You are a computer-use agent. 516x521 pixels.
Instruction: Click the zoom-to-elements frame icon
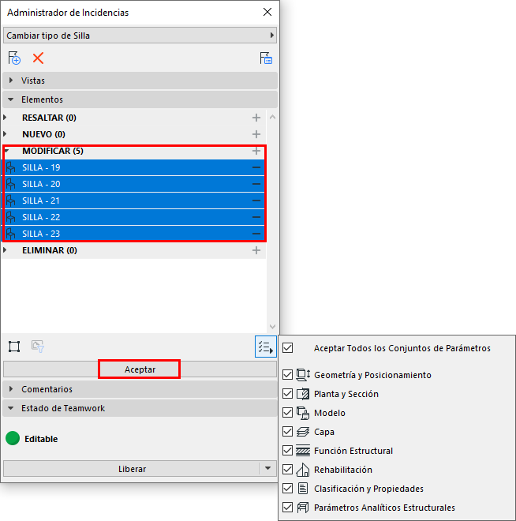click(x=14, y=347)
